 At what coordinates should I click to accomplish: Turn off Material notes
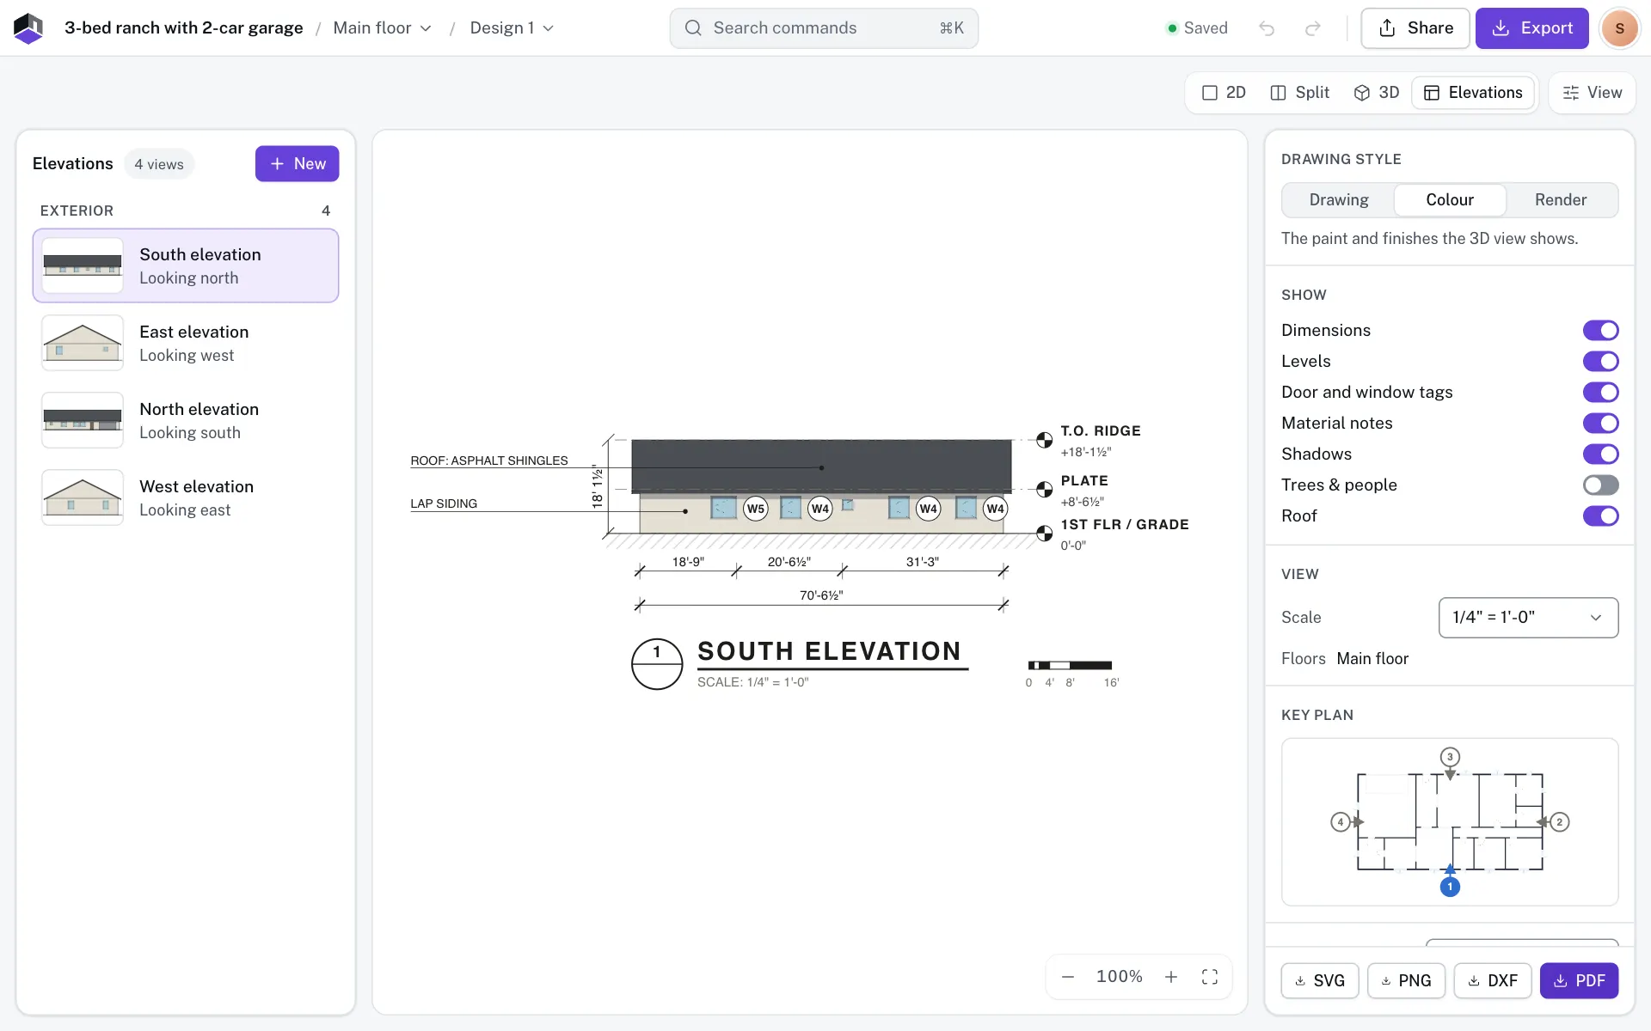click(x=1600, y=424)
